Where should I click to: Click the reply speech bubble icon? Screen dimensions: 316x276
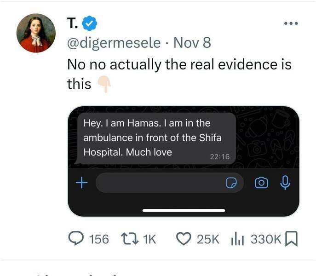(75, 239)
